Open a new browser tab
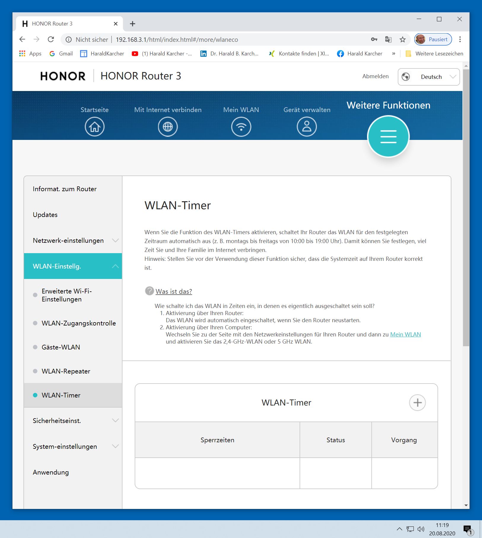Image resolution: width=482 pixels, height=538 pixels. click(133, 24)
